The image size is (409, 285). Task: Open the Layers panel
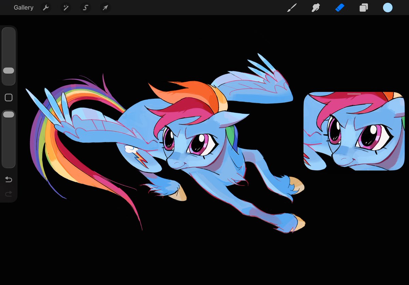pos(364,7)
